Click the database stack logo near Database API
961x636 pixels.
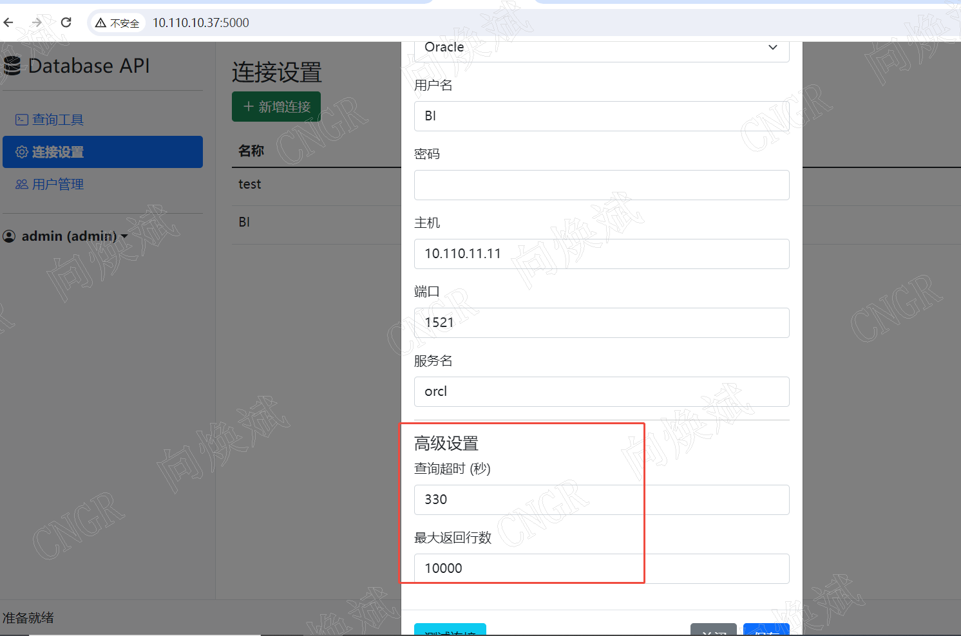[12, 65]
